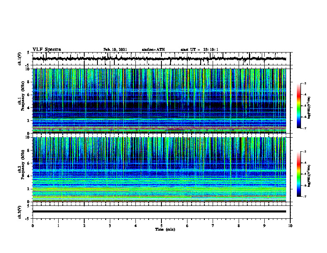Click the "8" tick on ch.1 frequency axis
The height and width of the screenshot is (253, 327).
tap(29, 82)
